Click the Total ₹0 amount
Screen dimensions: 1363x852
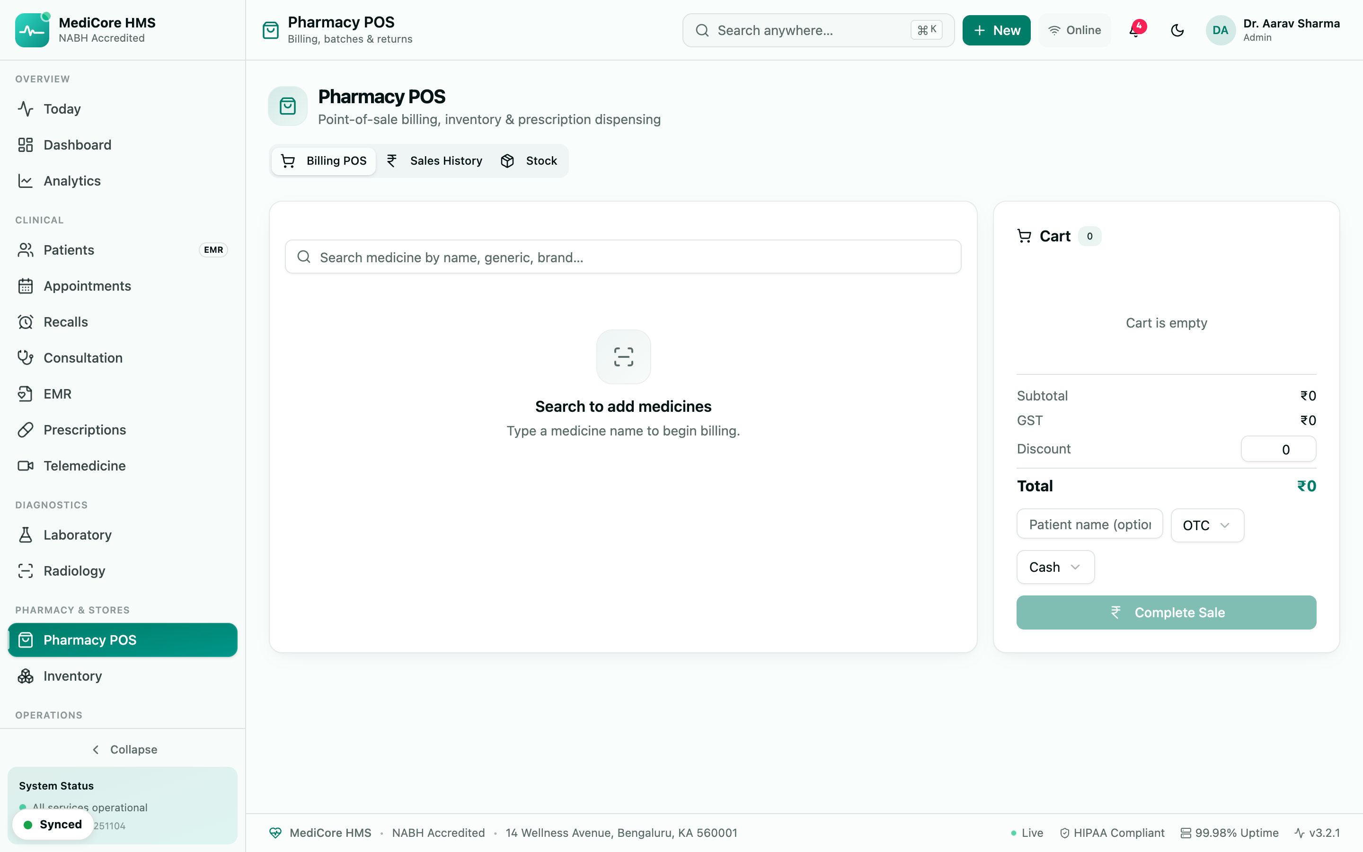pos(1306,486)
